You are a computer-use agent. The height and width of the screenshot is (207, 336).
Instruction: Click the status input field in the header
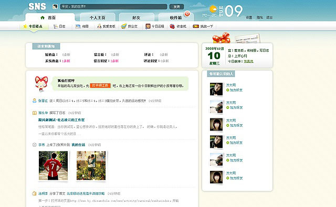point(113,7)
